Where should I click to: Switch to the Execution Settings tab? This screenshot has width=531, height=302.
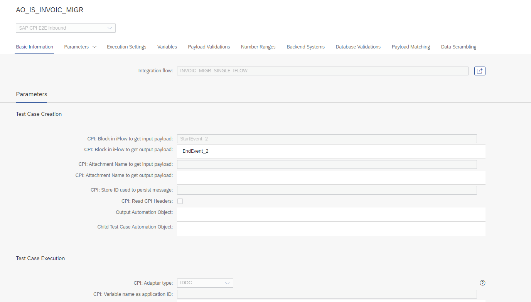point(126,47)
